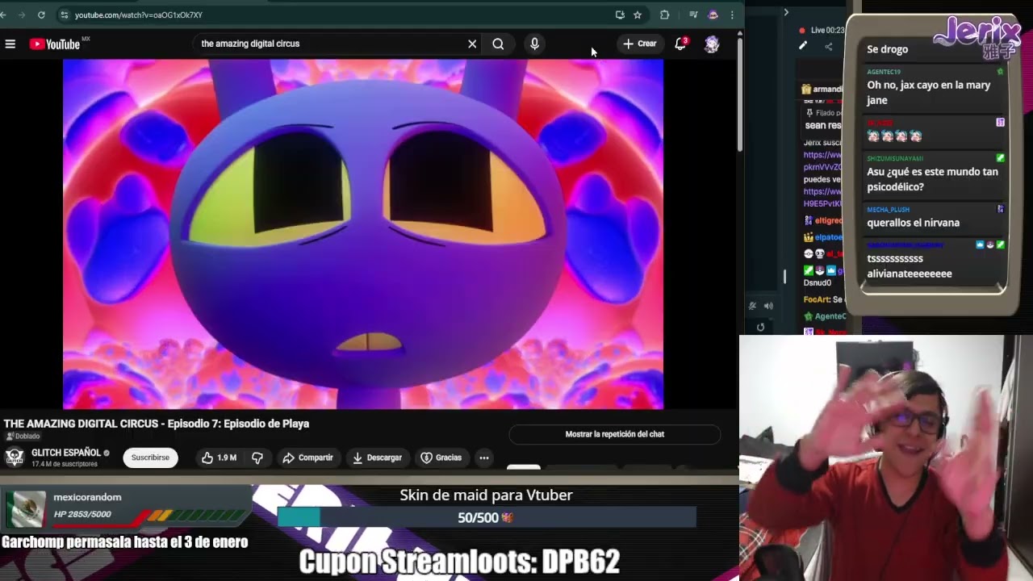Start voice search with microphone icon
Screen dimensions: 1033x581
pos(534,44)
